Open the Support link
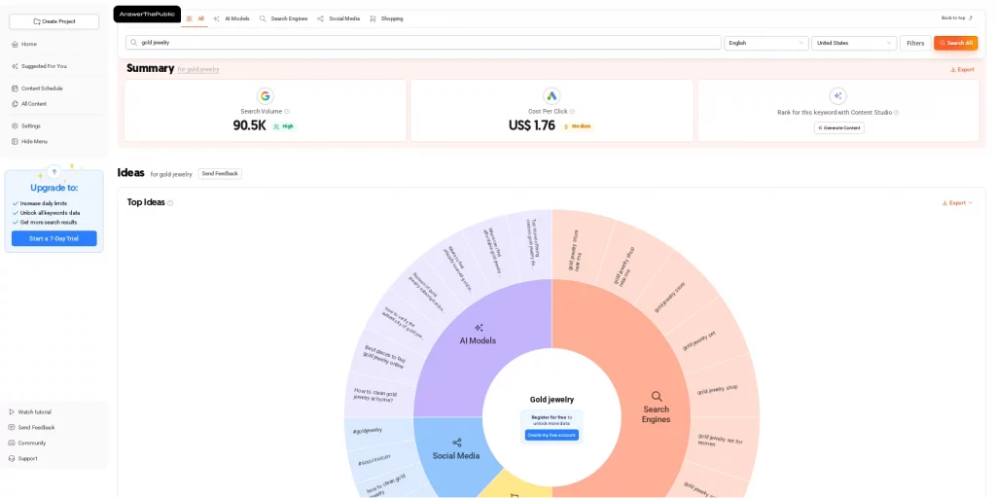The width and height of the screenshot is (996, 498). tap(23, 459)
